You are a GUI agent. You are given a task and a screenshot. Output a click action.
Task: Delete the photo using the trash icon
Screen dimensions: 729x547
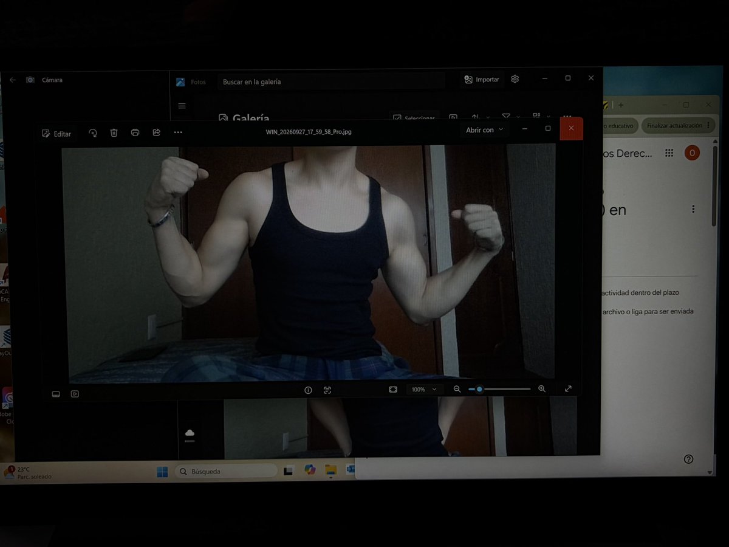[x=114, y=132]
